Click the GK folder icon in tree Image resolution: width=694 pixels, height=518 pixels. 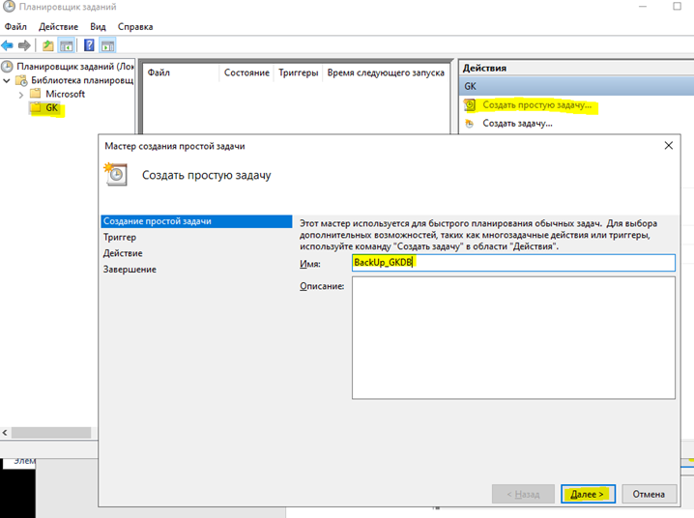point(36,107)
